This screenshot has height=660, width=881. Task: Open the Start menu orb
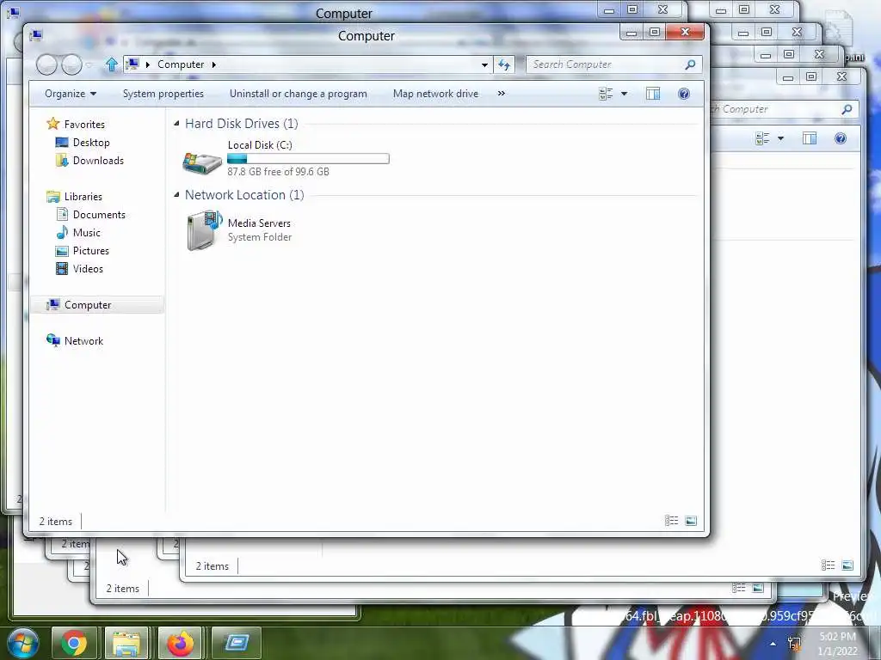click(22, 643)
